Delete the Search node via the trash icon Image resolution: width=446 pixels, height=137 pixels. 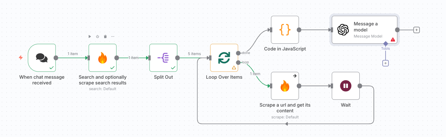click(105, 36)
